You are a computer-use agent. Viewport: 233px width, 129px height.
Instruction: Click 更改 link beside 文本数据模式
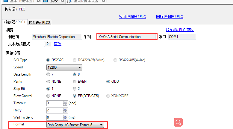(x=58, y=44)
